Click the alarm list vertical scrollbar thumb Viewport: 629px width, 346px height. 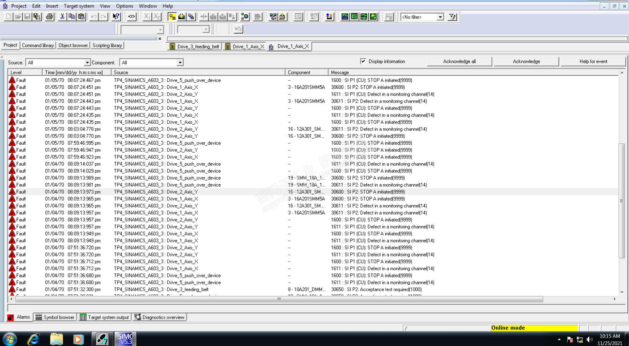click(x=621, y=201)
